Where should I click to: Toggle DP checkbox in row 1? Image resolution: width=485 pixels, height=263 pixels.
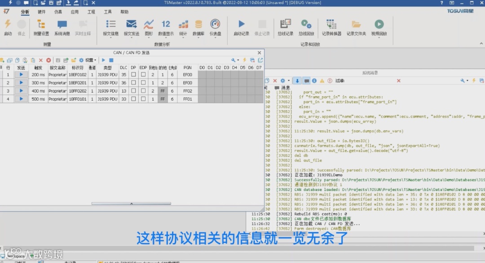click(x=133, y=75)
